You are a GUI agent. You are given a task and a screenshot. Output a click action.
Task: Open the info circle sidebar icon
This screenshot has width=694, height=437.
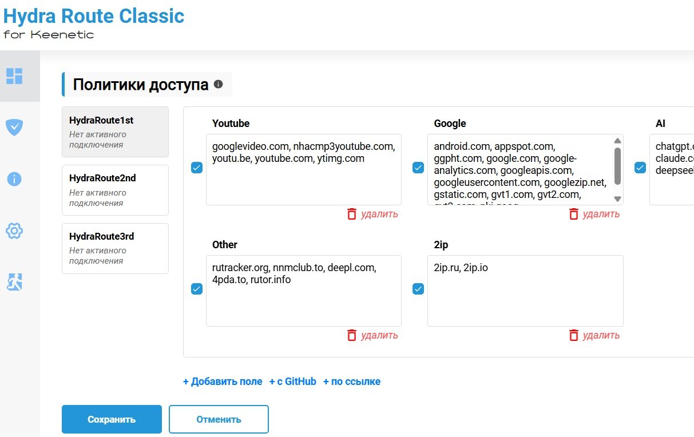[x=14, y=179]
